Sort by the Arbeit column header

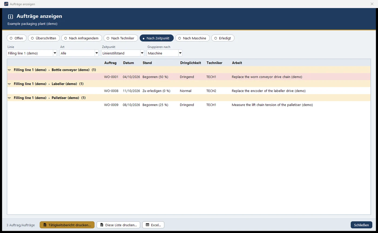click(237, 63)
